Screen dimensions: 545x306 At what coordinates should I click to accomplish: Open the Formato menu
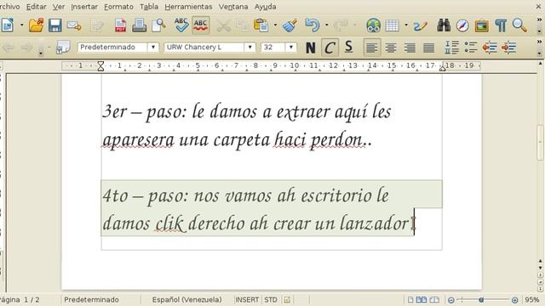point(118,7)
